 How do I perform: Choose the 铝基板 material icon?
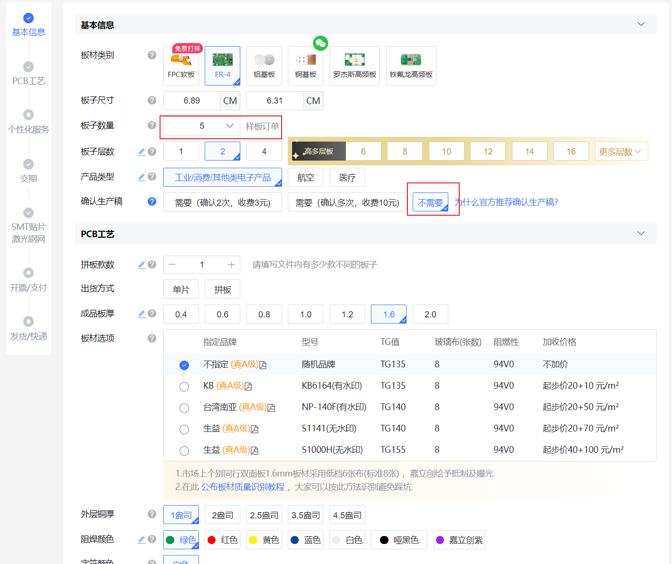(264, 66)
